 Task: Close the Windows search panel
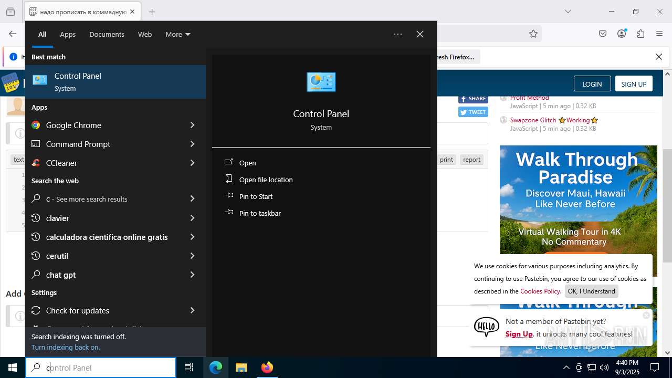420,34
